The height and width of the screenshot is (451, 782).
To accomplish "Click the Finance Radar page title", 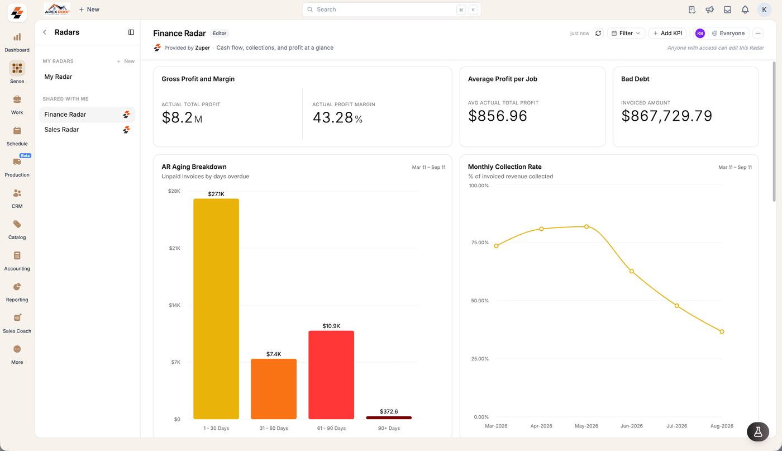I will (x=179, y=34).
